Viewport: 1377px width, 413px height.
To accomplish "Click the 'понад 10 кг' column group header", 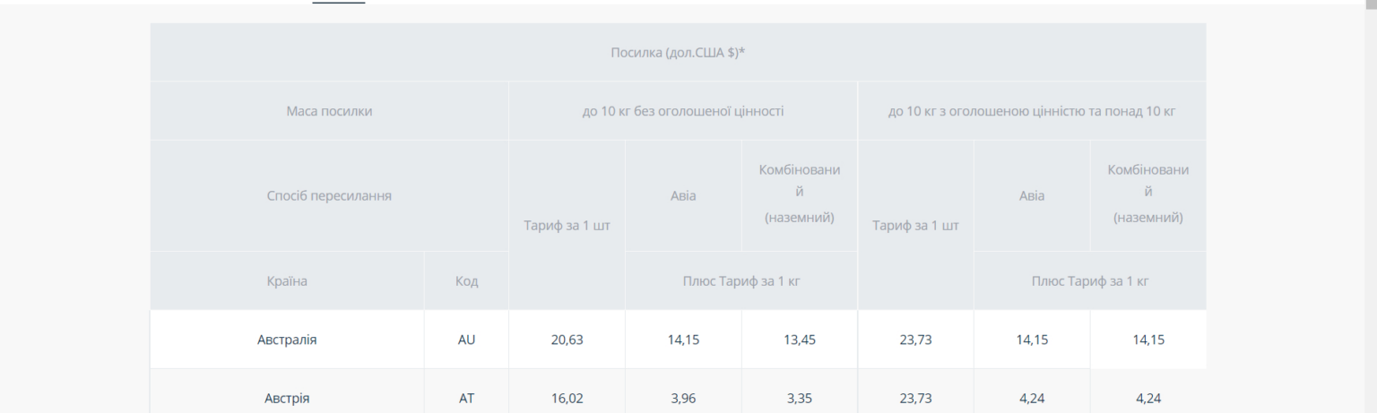I will coord(1032,111).
